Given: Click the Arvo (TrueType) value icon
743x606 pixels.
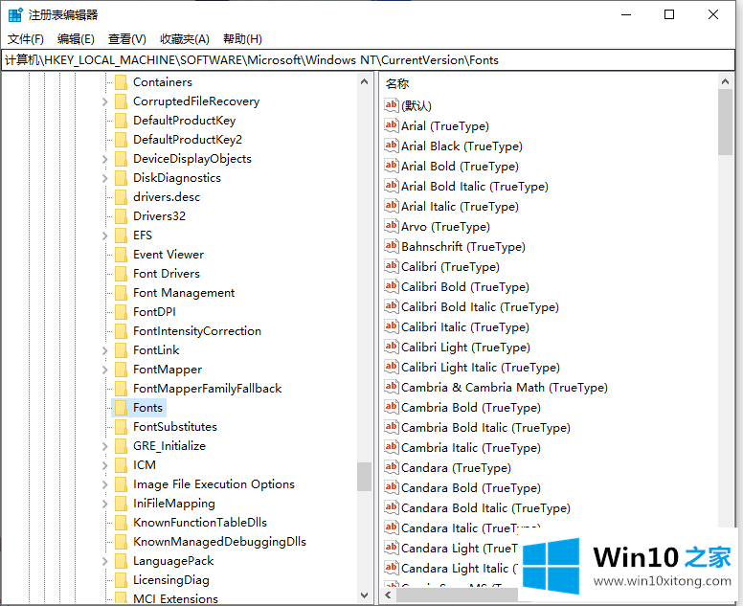Looking at the screenshot, I should coord(391,226).
